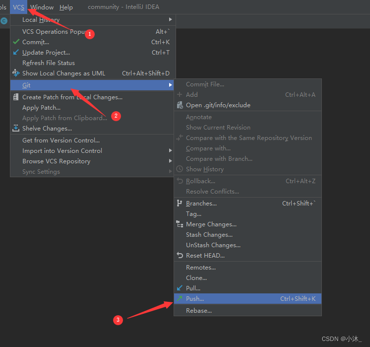This screenshot has width=370, height=347.
Task: Choose Compare with Branch...
Action: (x=247, y=159)
